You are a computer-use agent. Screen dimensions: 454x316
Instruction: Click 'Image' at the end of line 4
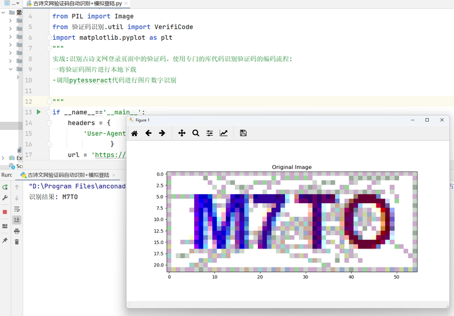[x=124, y=16]
